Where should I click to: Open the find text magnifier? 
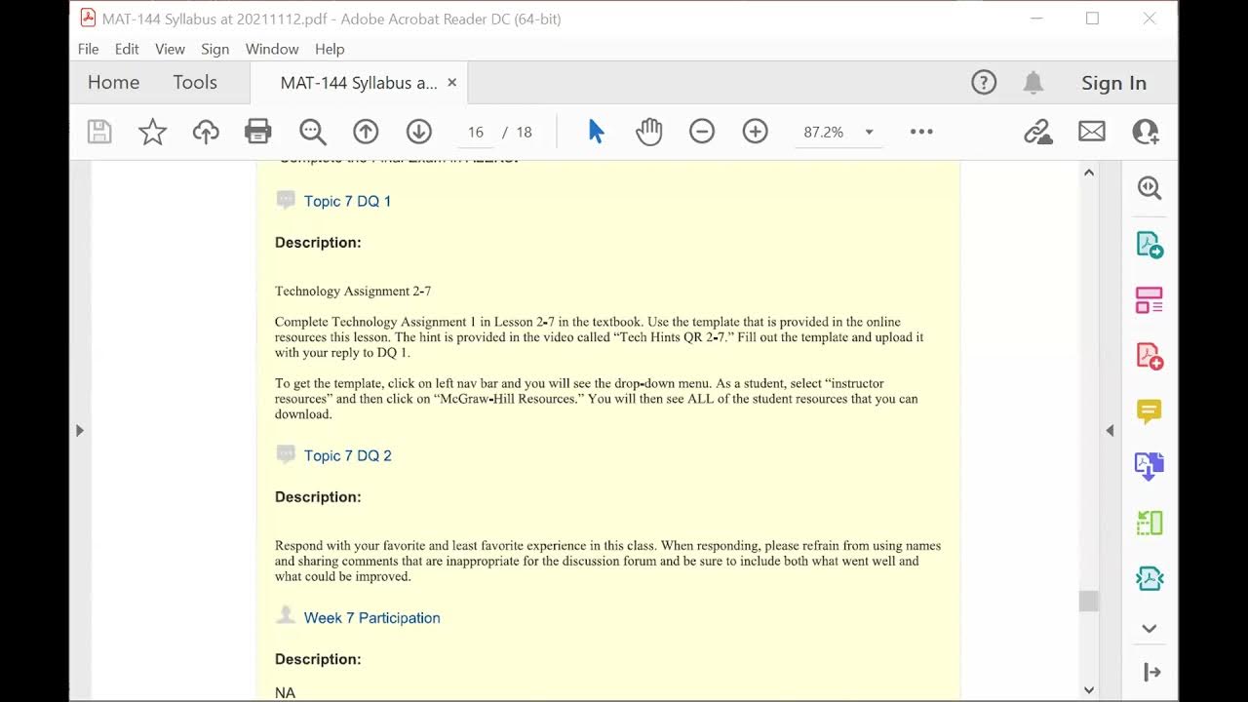tap(312, 132)
